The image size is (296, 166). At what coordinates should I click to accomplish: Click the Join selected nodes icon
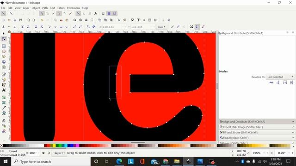(x=22, y=27)
